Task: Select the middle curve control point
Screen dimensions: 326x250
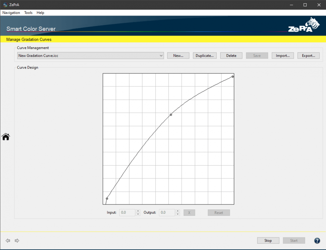Action: [x=171, y=114]
